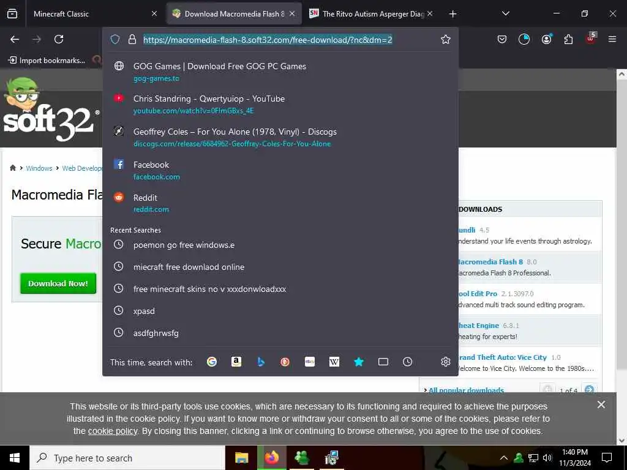Open the Extensions puzzle icon

(568, 39)
